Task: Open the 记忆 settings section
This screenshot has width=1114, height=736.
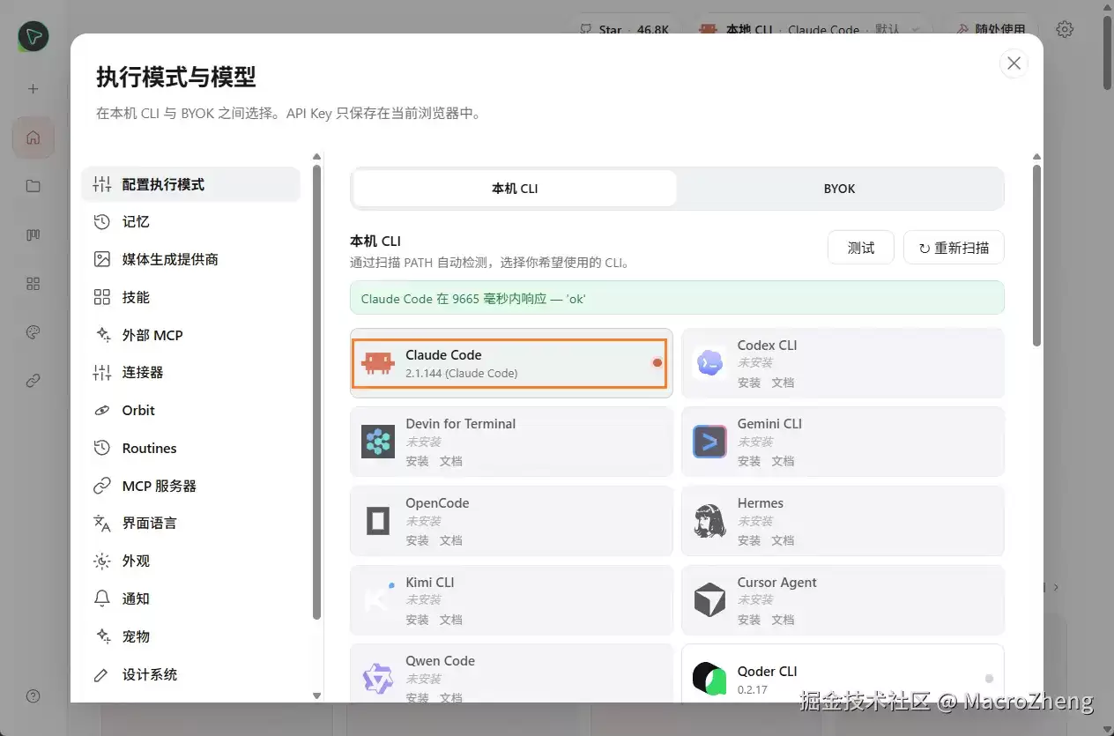Action: point(190,221)
